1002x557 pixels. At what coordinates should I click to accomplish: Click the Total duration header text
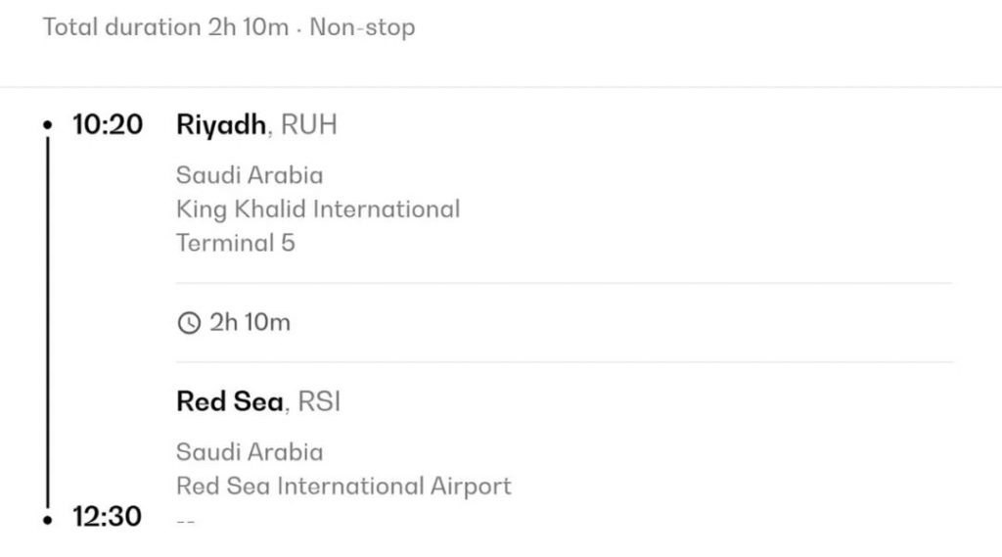[165, 27]
